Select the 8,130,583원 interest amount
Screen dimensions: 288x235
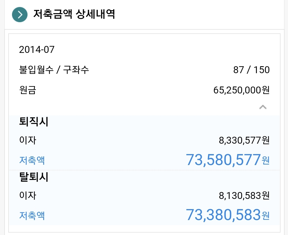[244, 196]
